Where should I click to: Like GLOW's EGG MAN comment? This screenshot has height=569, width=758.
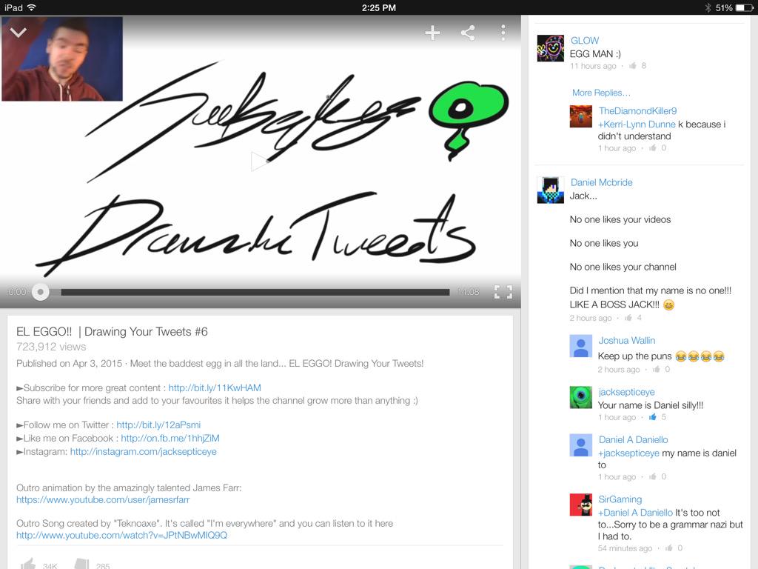click(x=633, y=66)
